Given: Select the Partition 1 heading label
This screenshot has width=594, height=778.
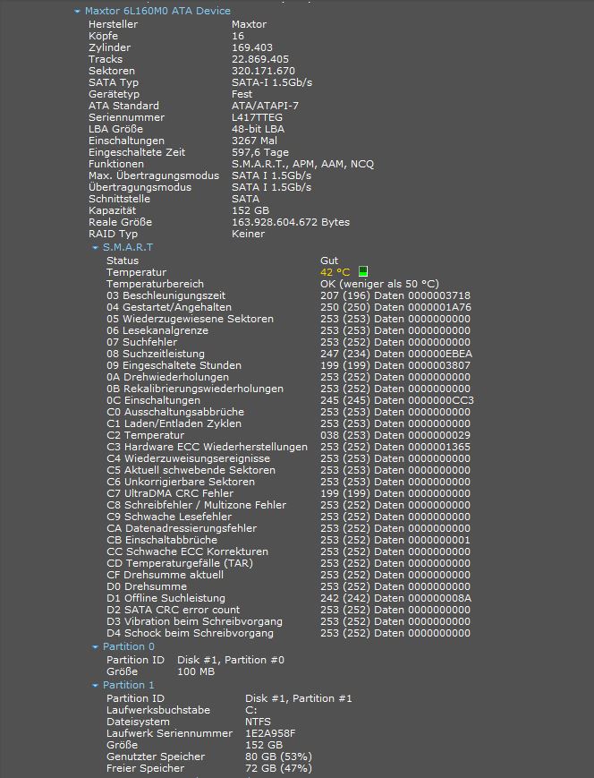Looking at the screenshot, I should pos(129,685).
